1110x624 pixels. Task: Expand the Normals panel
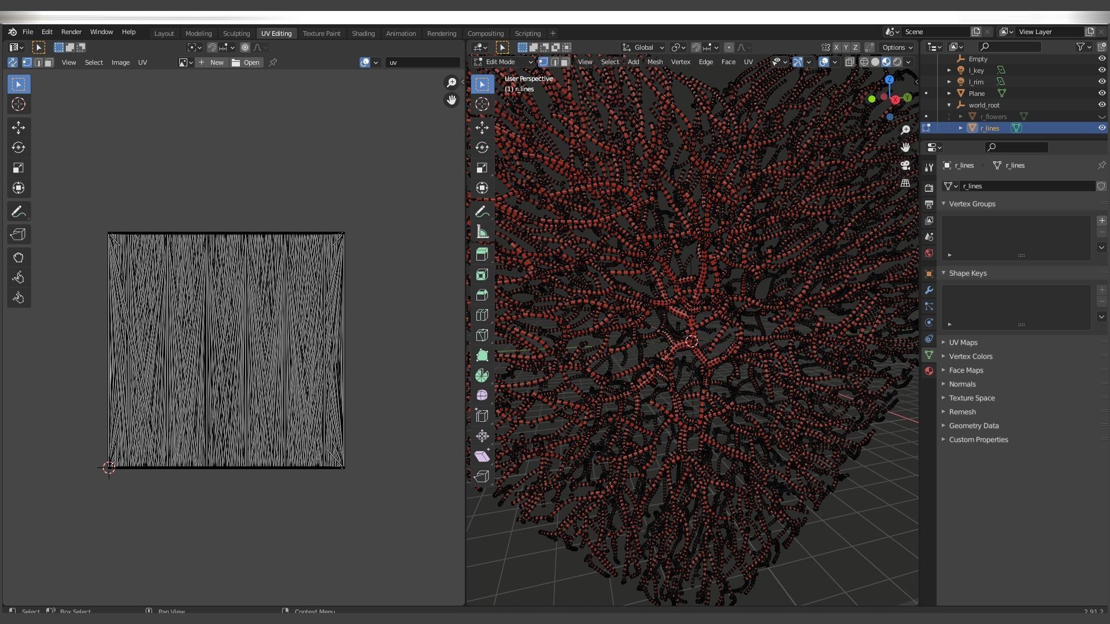point(962,384)
